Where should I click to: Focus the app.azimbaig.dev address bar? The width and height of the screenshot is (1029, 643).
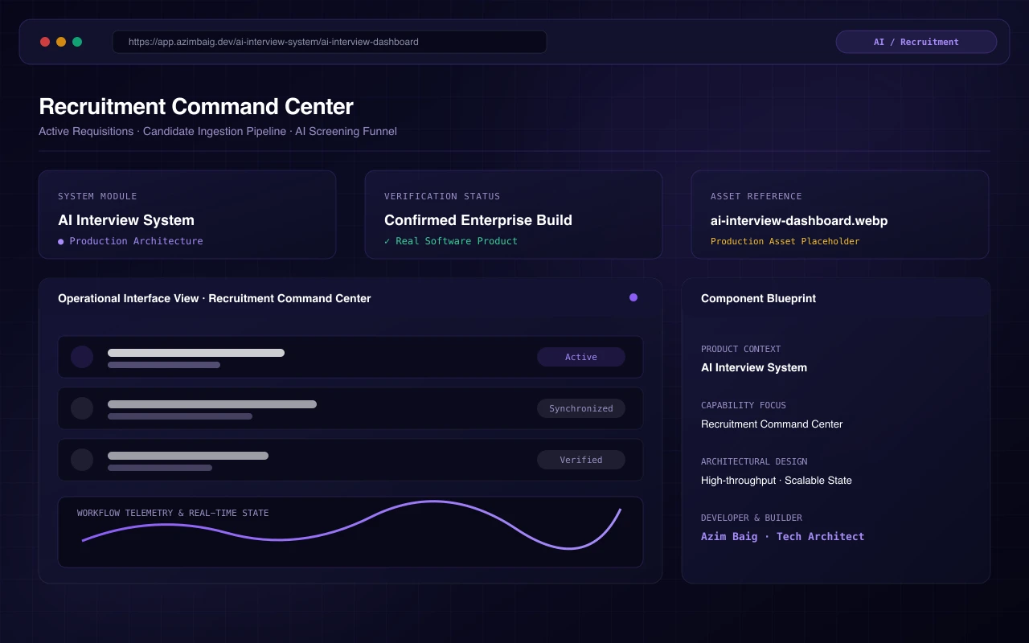pyautogui.click(x=330, y=42)
